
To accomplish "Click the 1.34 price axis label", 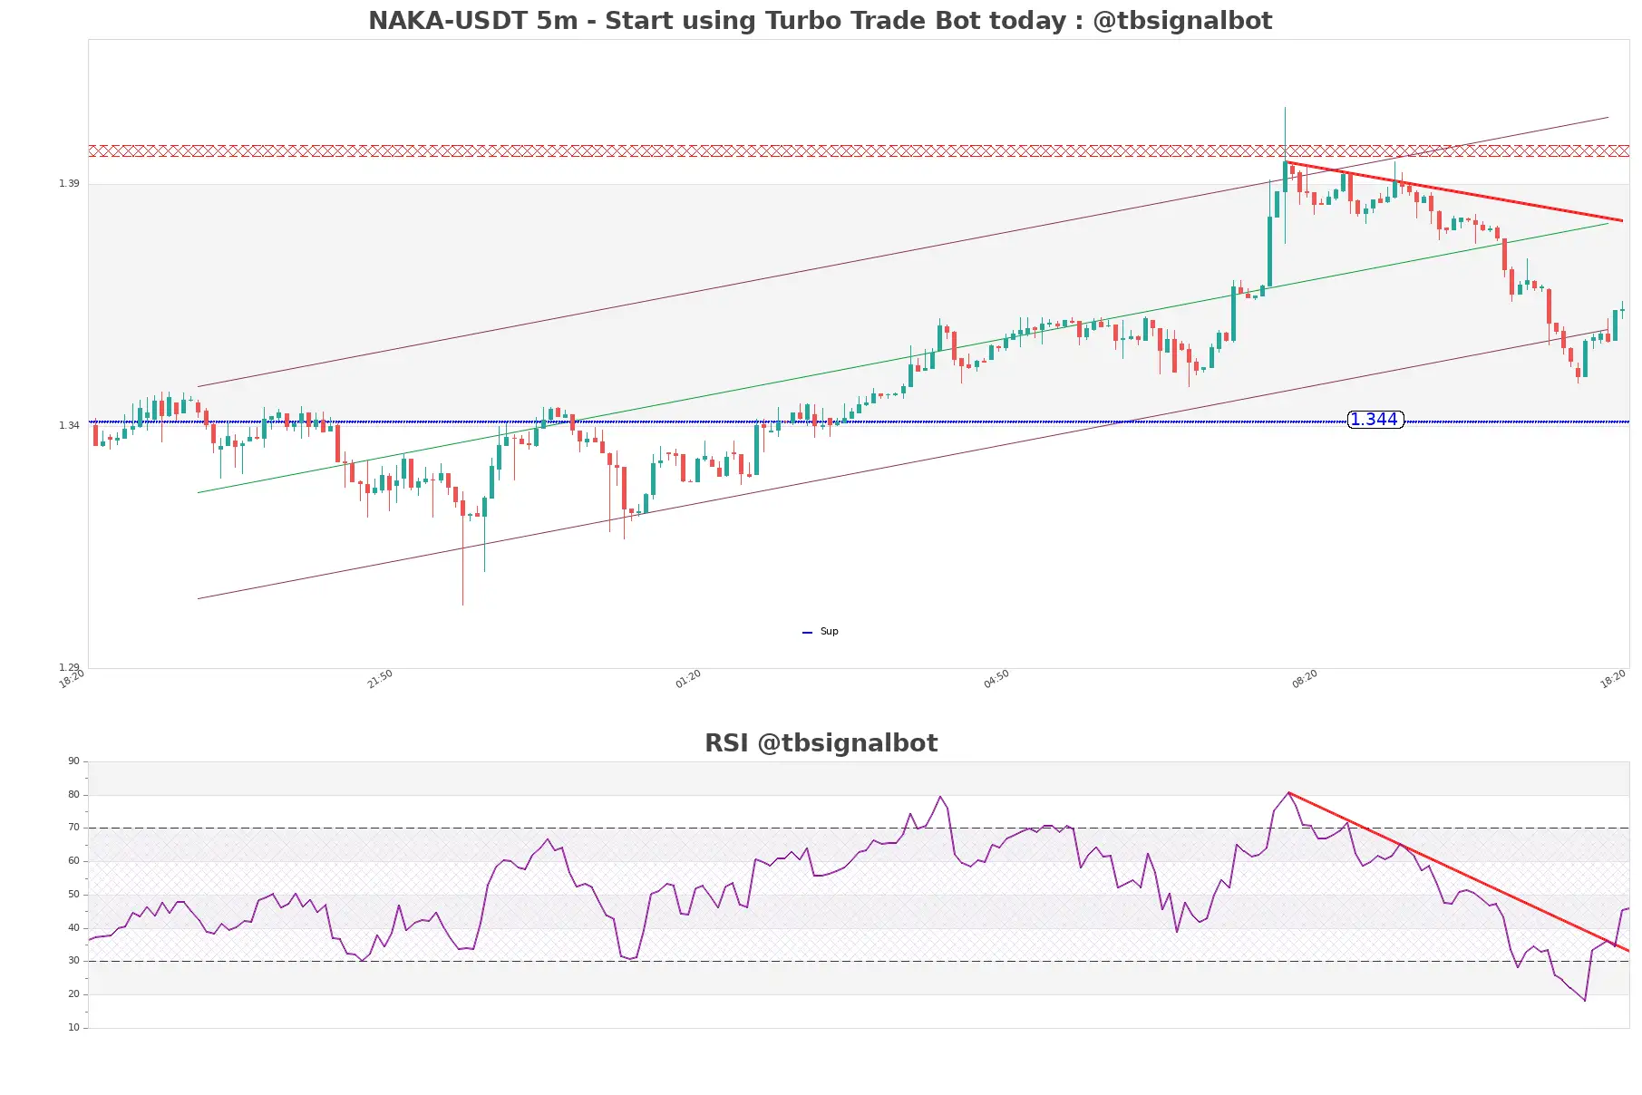I will tap(69, 426).
